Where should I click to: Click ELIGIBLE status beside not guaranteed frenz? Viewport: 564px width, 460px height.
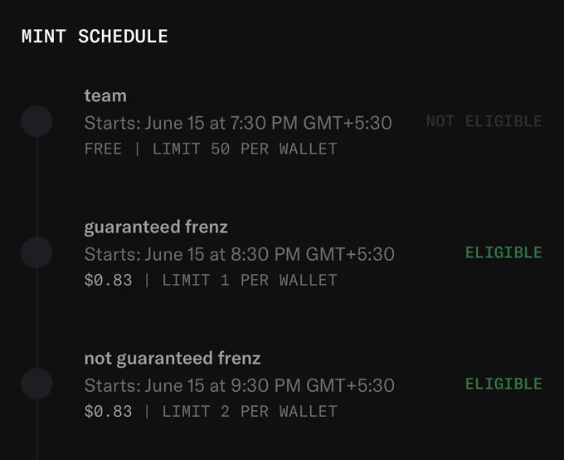click(x=504, y=384)
